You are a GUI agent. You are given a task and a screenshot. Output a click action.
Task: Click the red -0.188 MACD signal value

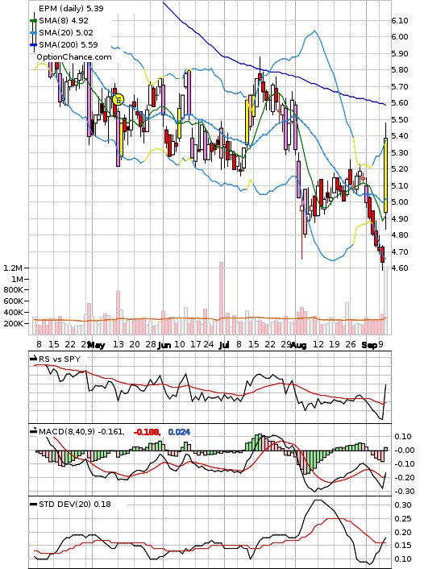coord(147,432)
